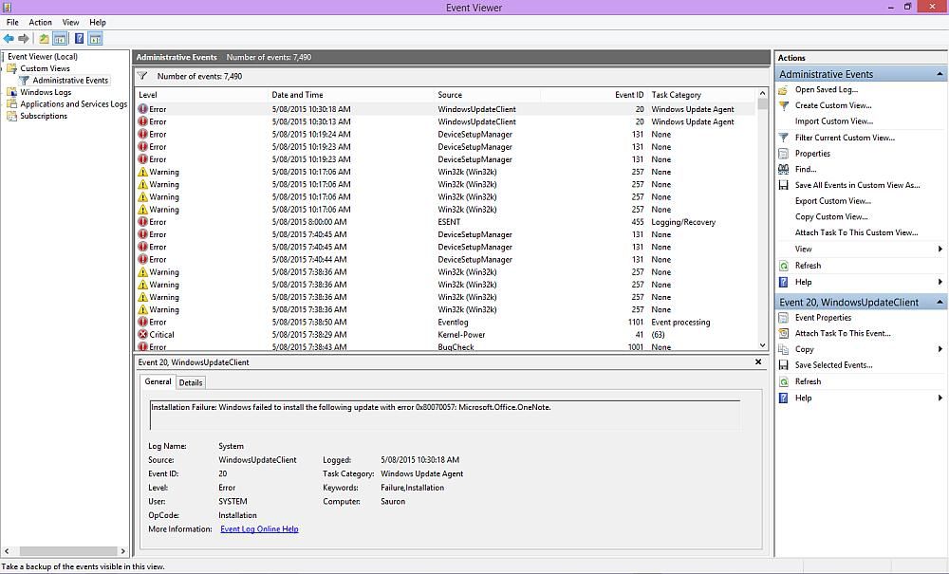Expand the View submenu in the Actions pane
This screenshot has height=574, width=949.
point(940,249)
